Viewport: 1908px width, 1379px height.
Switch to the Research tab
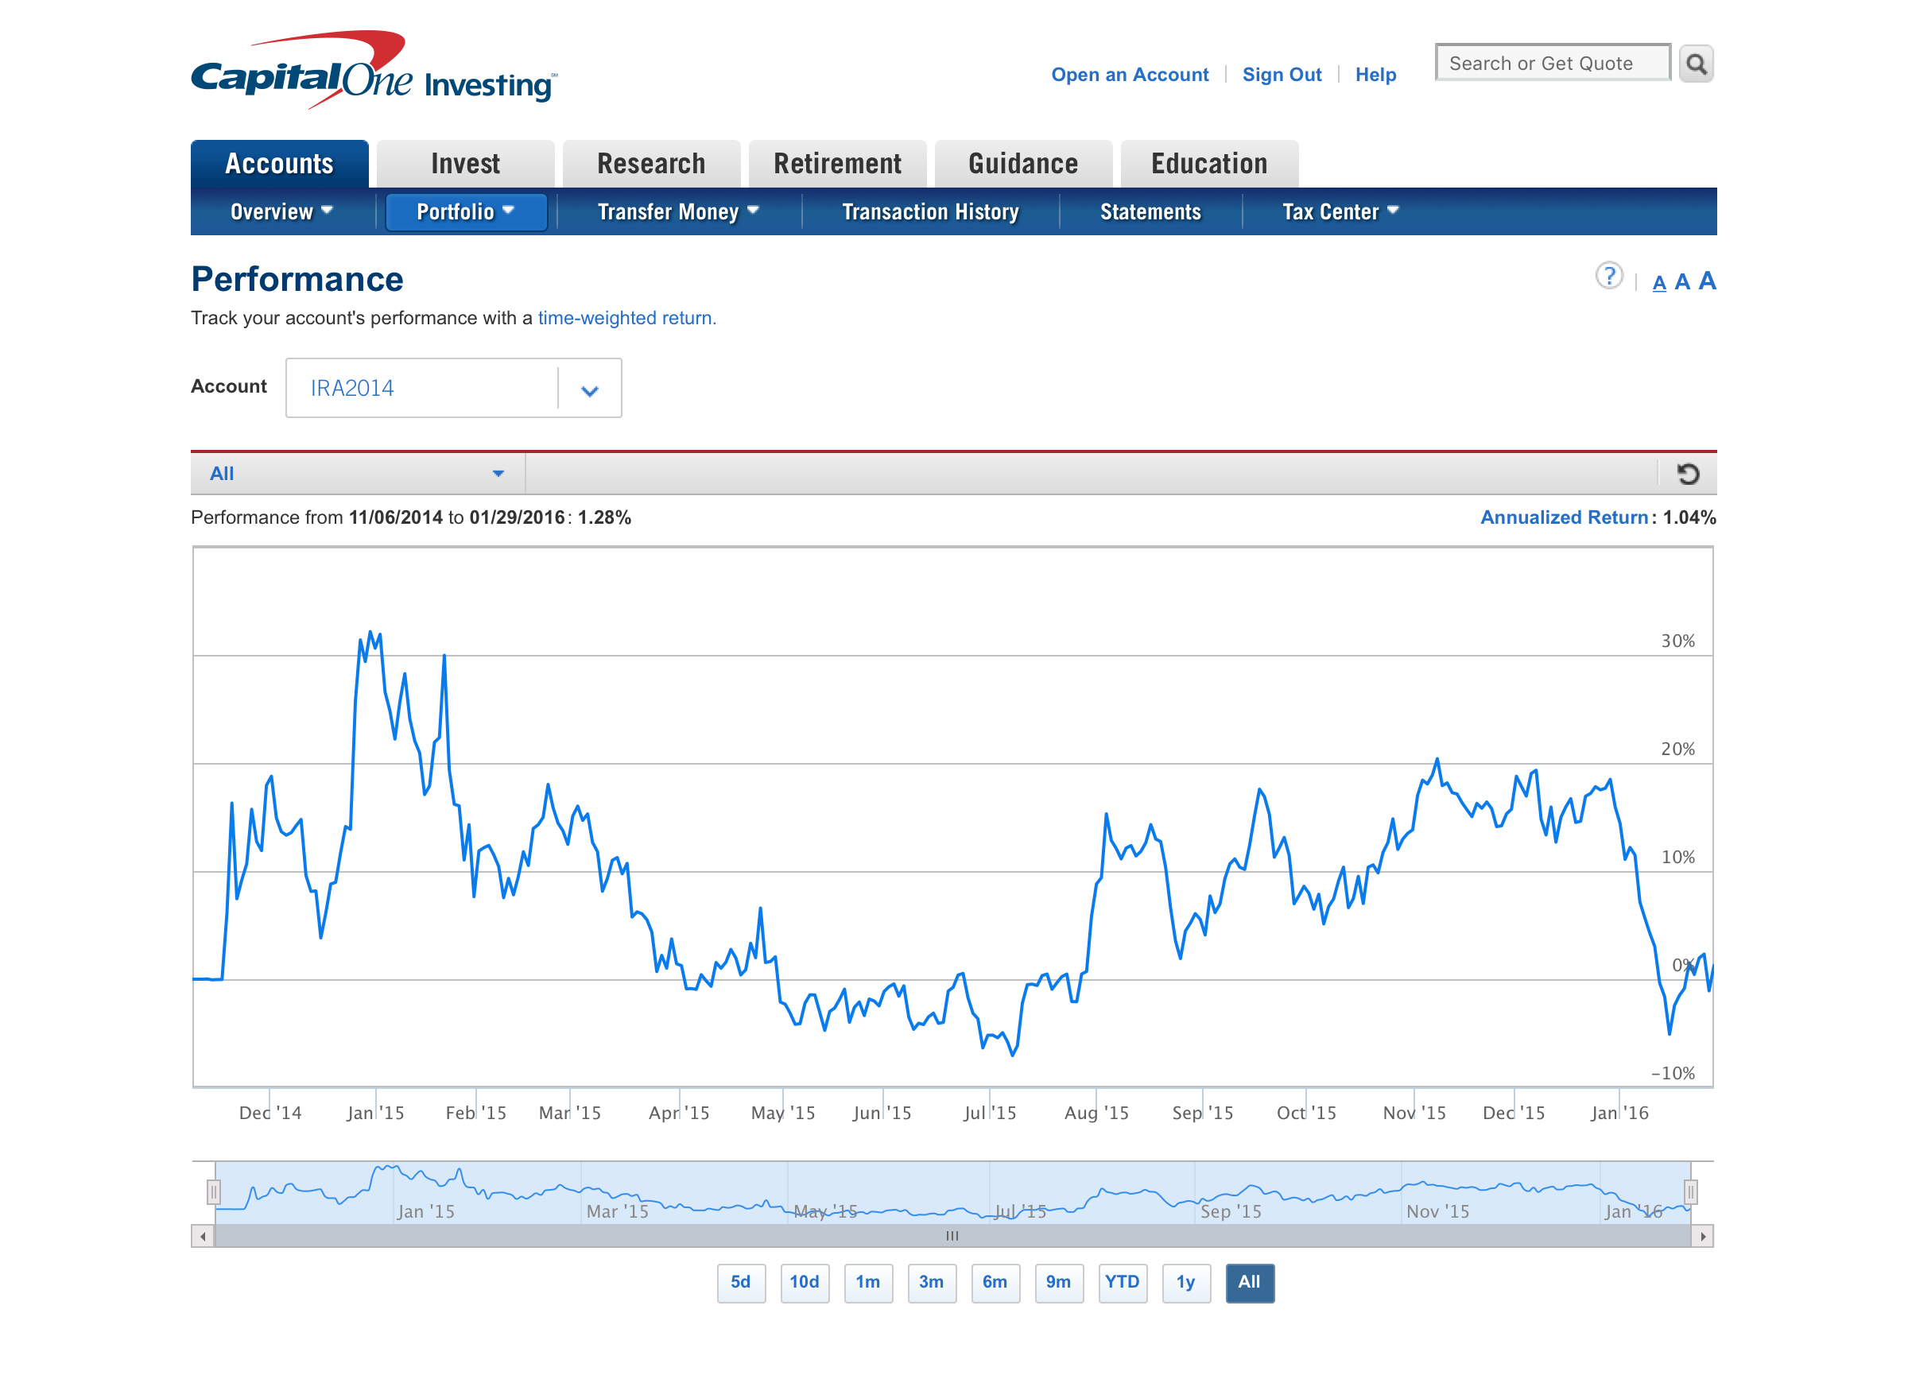(x=651, y=164)
